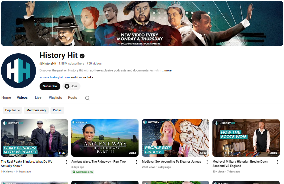Open the Live tab

point(38,98)
